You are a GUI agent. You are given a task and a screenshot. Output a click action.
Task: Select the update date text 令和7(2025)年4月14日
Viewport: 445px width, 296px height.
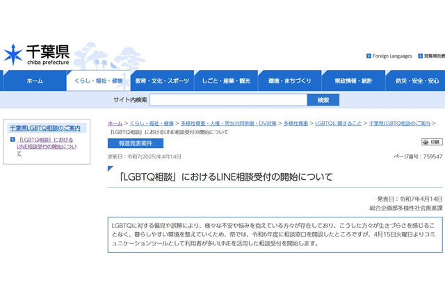(x=154, y=156)
